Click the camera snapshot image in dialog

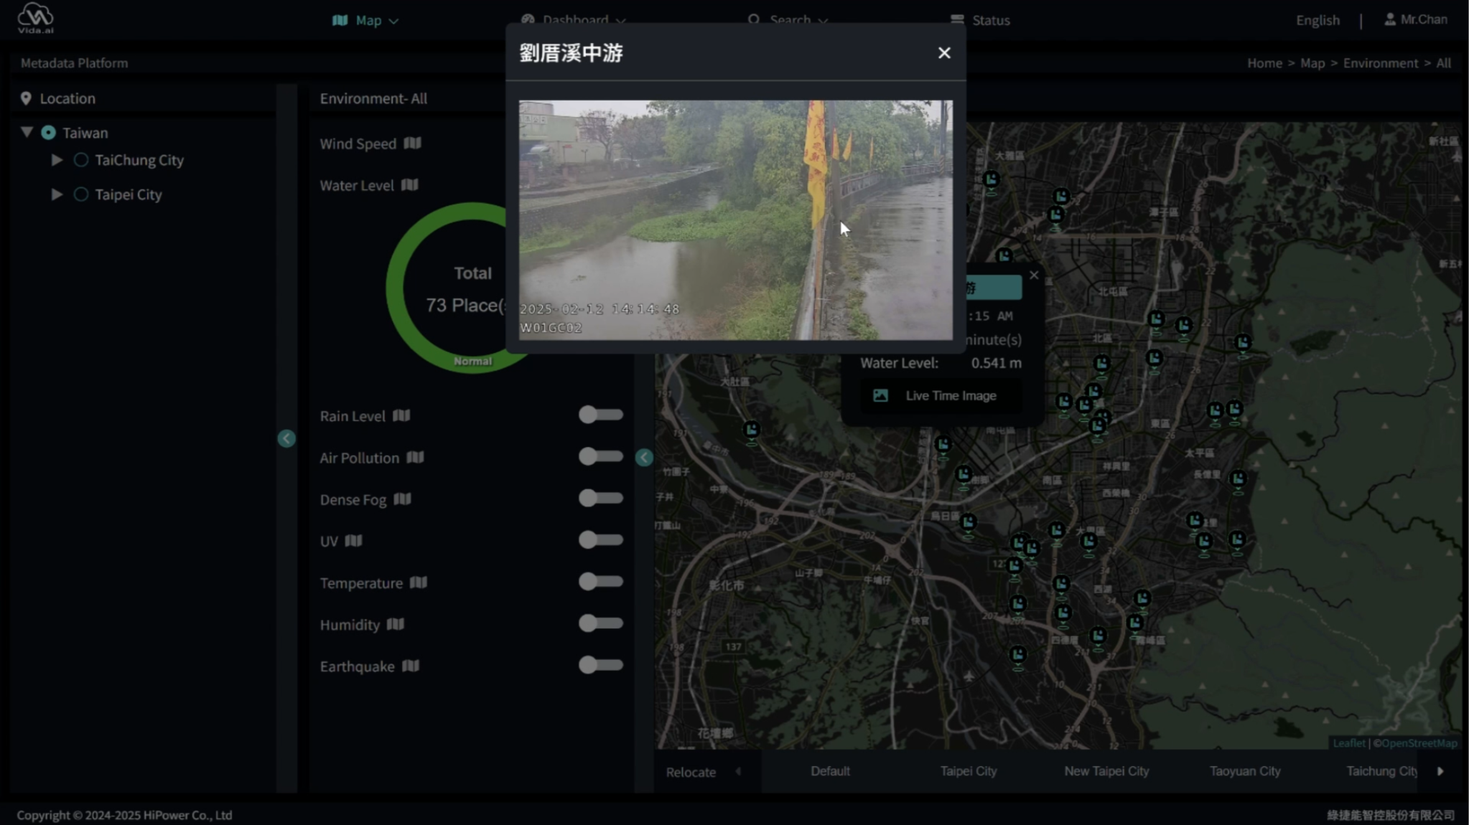point(736,220)
